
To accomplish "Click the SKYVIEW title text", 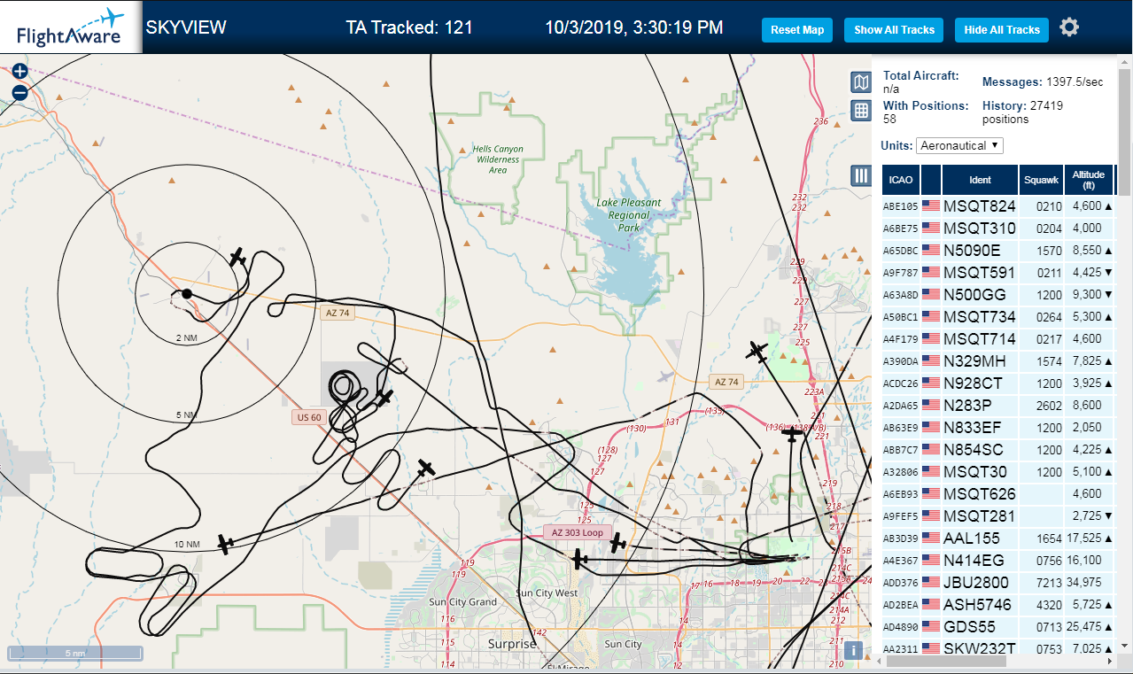I will coord(186,27).
